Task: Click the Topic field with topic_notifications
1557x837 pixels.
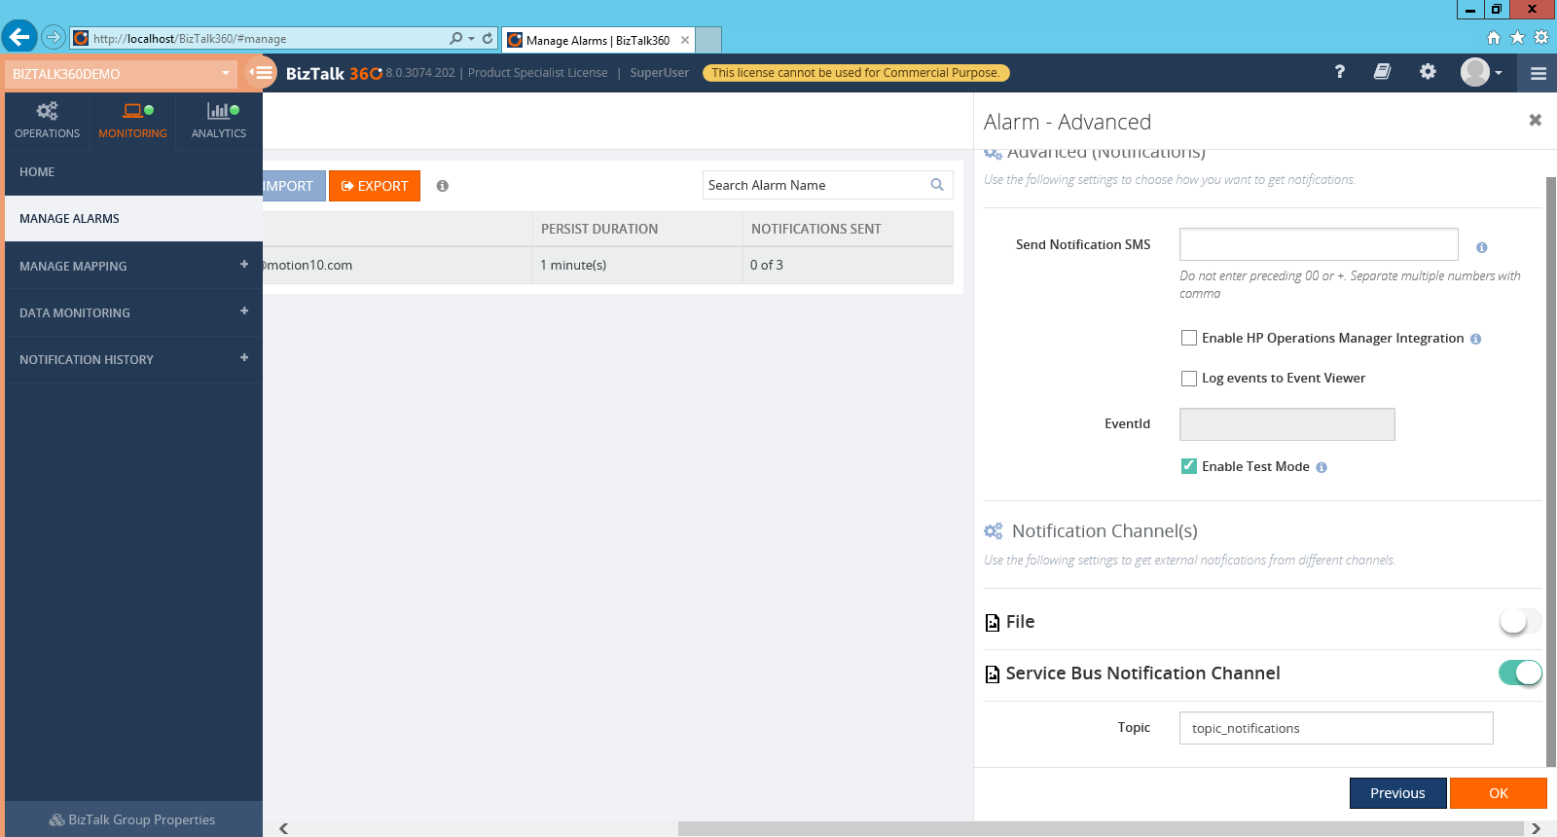Action: (1336, 728)
